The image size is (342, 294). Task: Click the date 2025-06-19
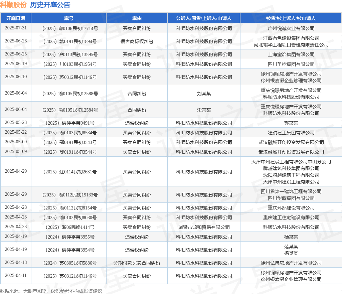point(16,64)
